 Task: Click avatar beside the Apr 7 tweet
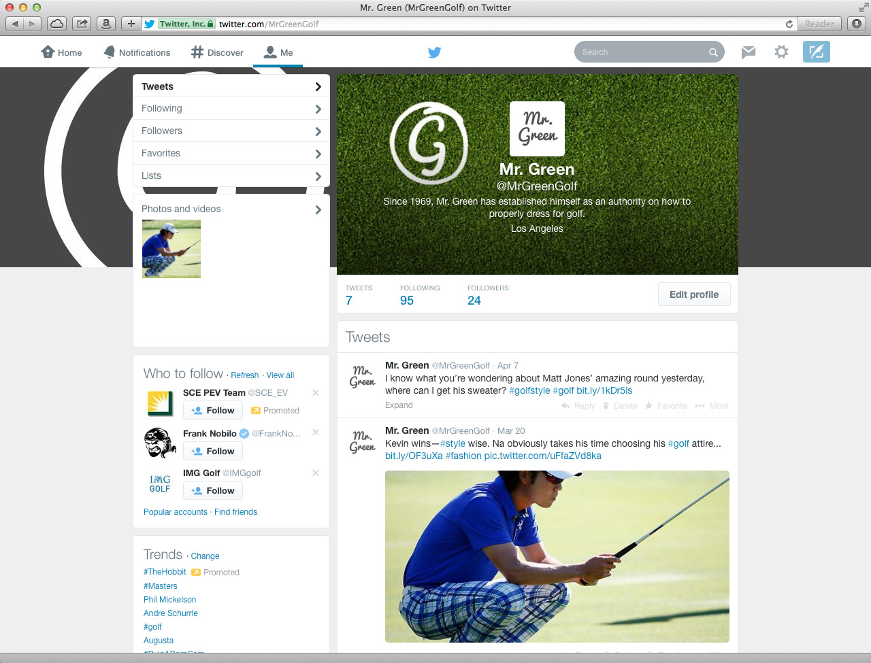(x=363, y=377)
